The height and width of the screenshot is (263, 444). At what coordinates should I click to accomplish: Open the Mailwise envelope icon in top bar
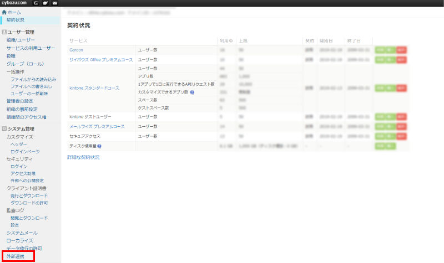pyautogui.click(x=55, y=3)
